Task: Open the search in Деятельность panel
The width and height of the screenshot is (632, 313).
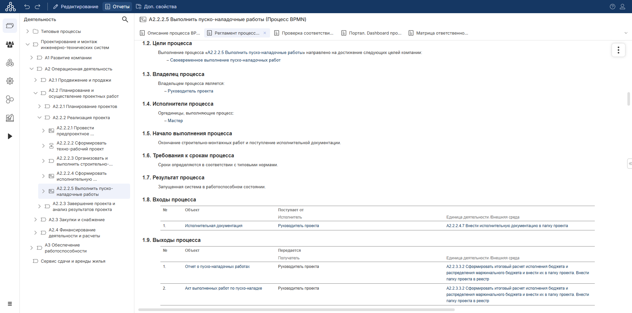Action: pyautogui.click(x=125, y=19)
